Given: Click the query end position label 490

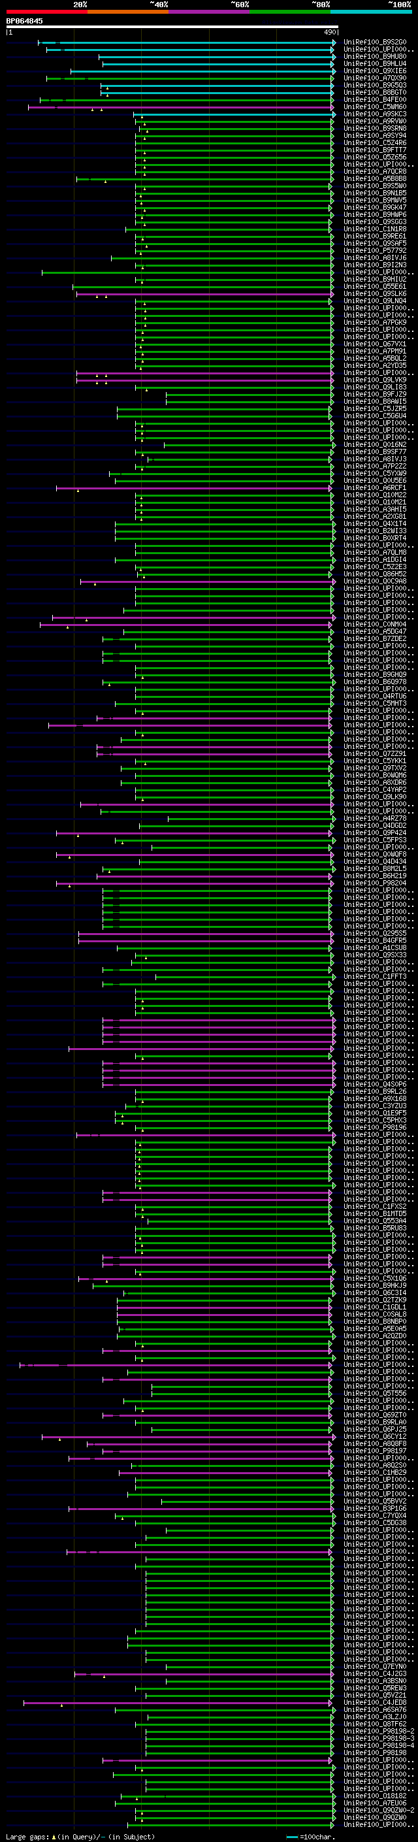Looking at the screenshot, I should (329, 32).
